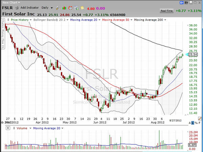Click the save layout floppy icon
The image size is (203, 152).
191,3
